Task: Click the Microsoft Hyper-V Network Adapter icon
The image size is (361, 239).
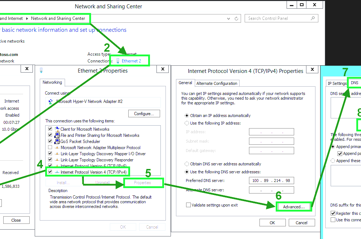Action: [50, 101]
